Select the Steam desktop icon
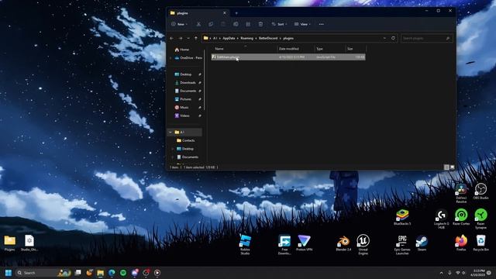Screen dimensions: 496x279 tap(422, 243)
